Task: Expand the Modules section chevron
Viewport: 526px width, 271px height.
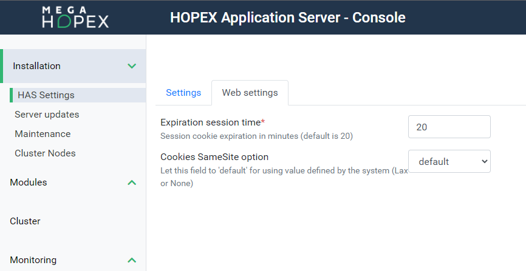Action: pyautogui.click(x=132, y=182)
